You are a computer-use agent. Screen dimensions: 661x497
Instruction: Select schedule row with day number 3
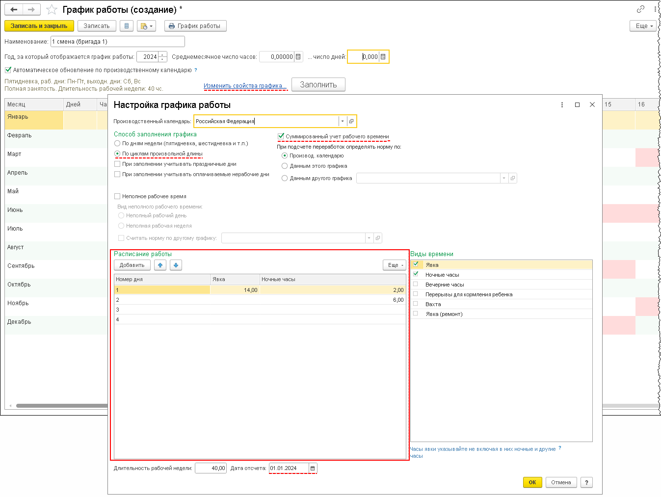(260, 310)
